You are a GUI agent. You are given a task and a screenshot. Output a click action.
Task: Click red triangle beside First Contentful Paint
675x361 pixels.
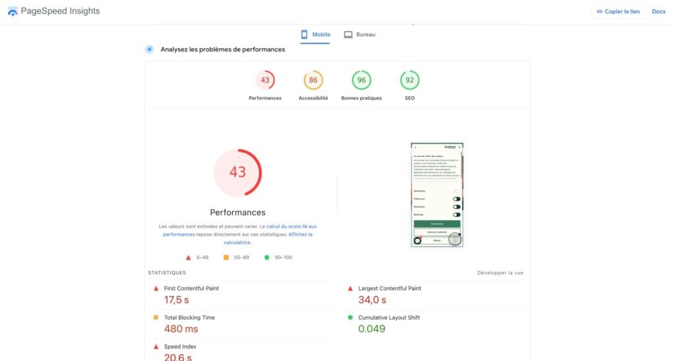(156, 289)
